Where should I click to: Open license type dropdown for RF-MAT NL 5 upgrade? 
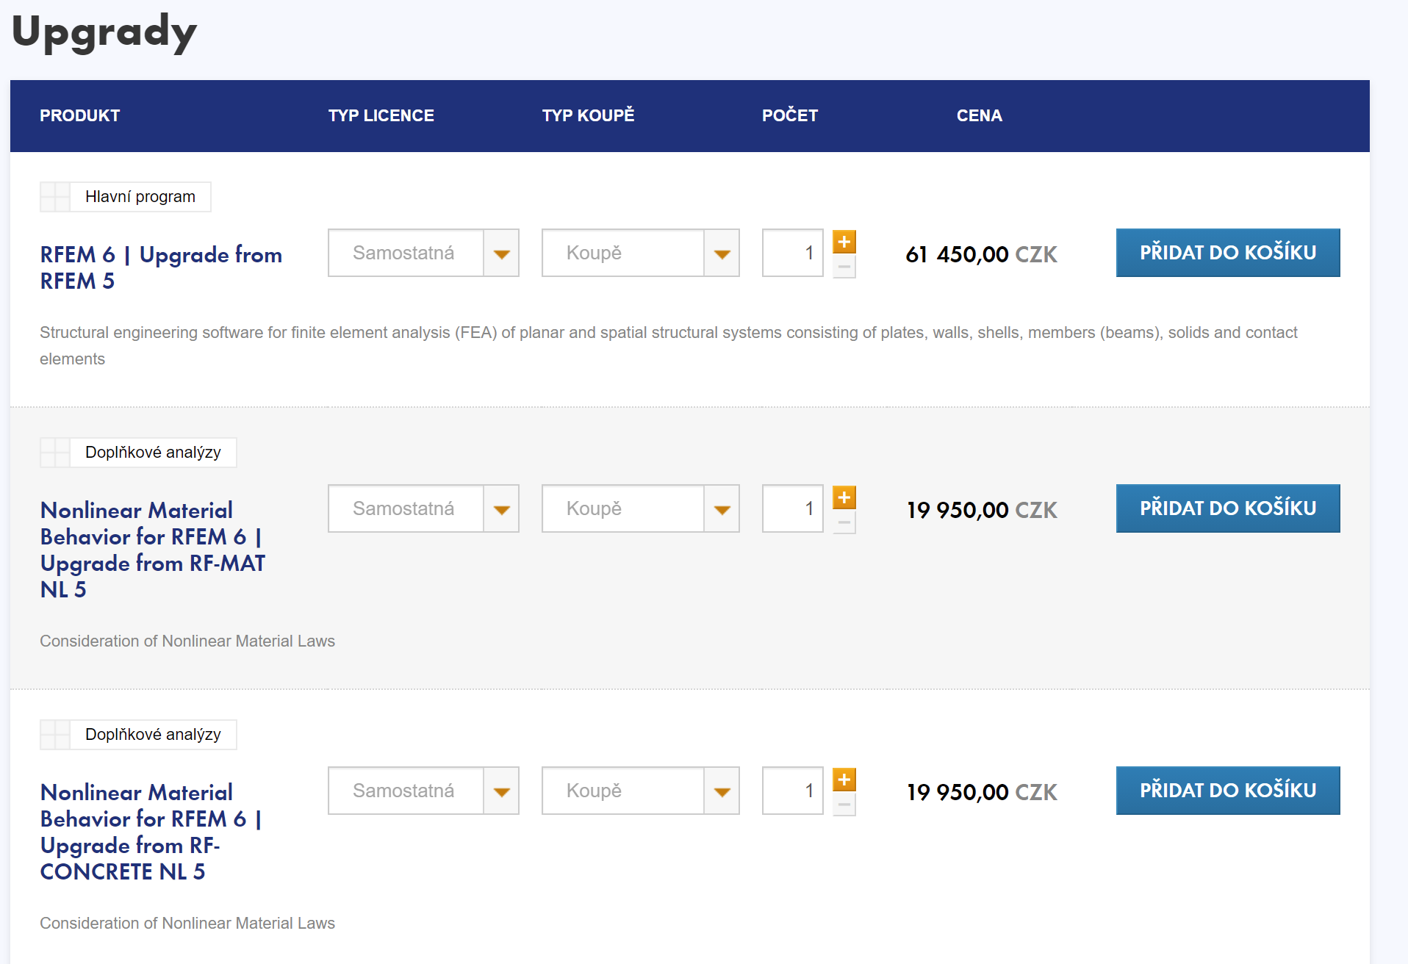click(x=423, y=508)
